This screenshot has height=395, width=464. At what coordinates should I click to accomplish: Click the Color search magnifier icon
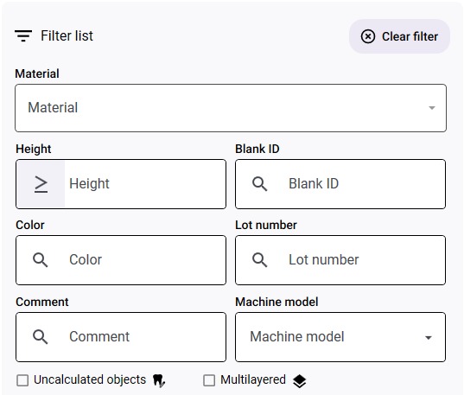[x=41, y=260]
